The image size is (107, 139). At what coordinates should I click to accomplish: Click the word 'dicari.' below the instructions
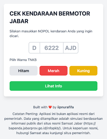14,36
